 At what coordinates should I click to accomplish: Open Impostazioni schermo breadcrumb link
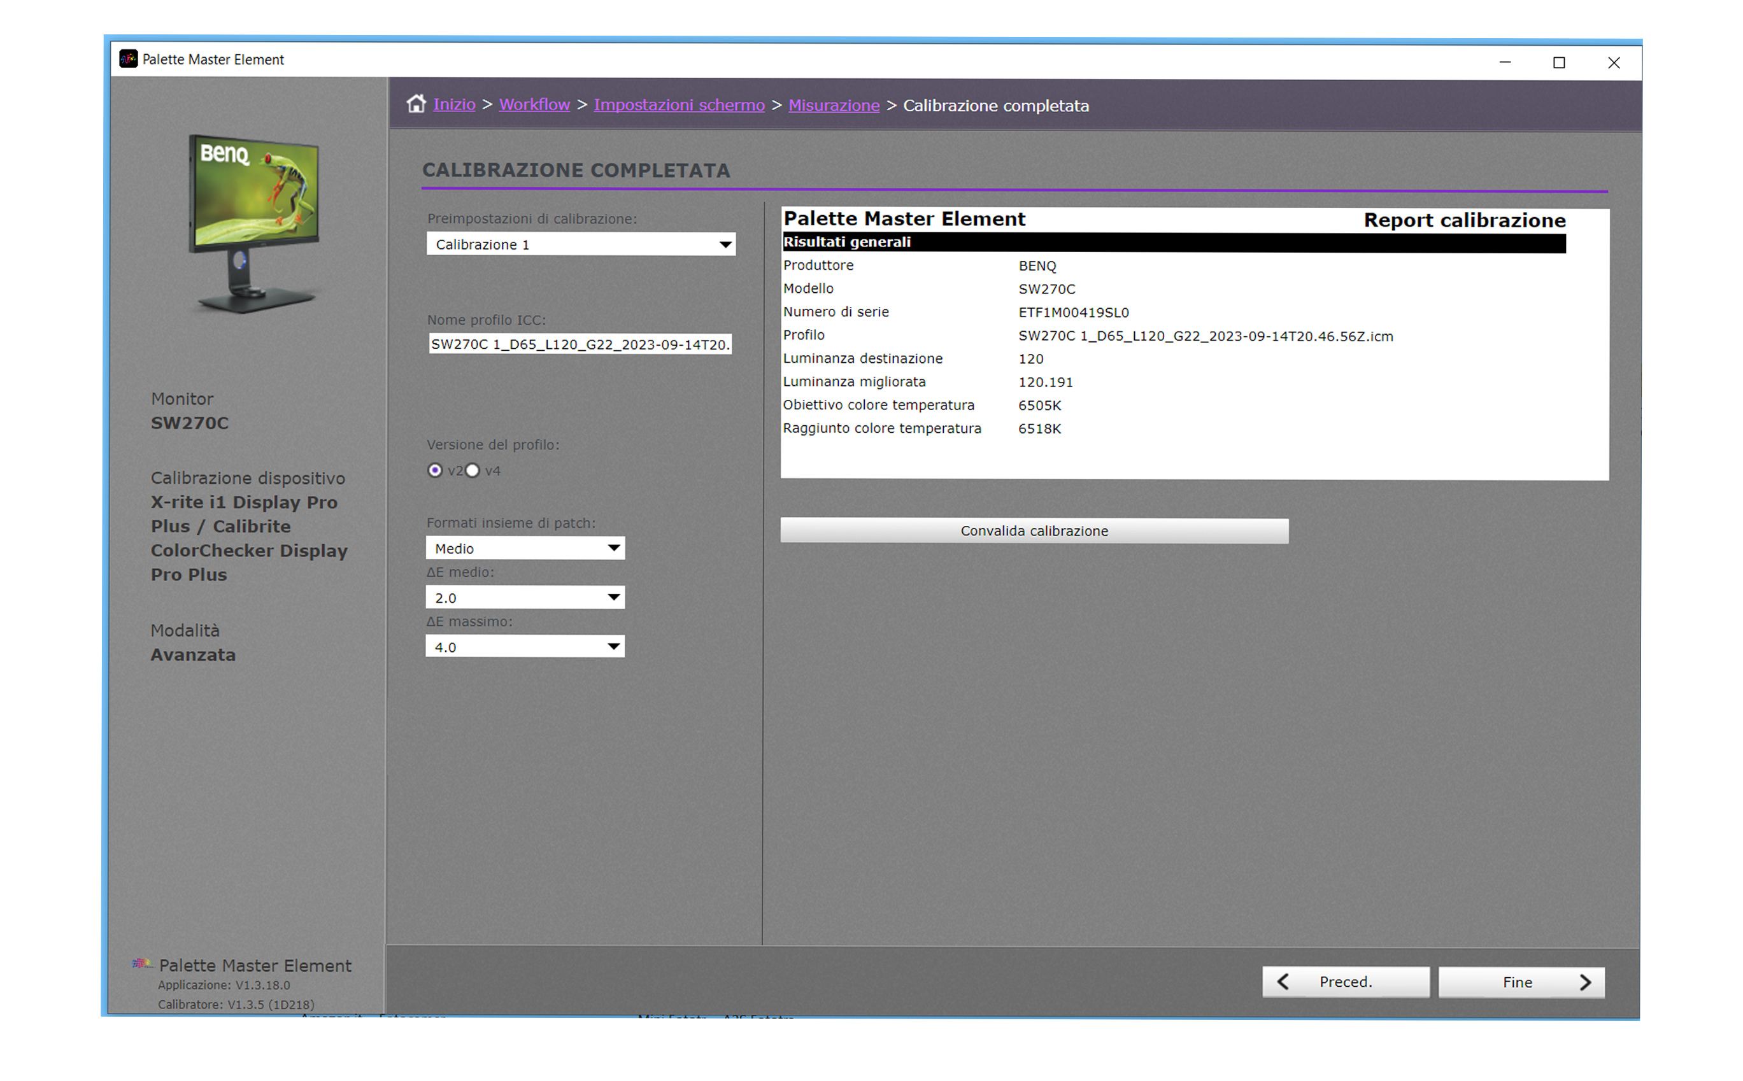point(679,105)
